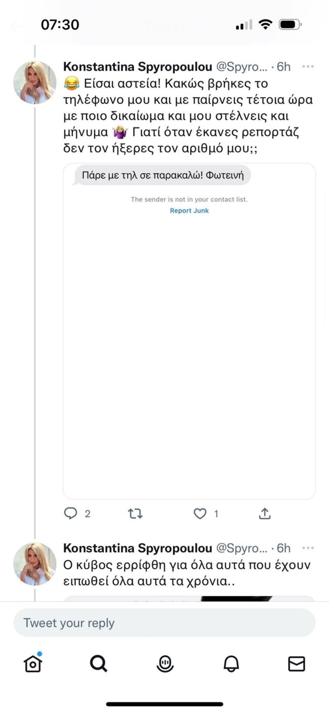This screenshot has width=329, height=713.
Task: Open the Spaces microphone tab
Action: click(165, 663)
